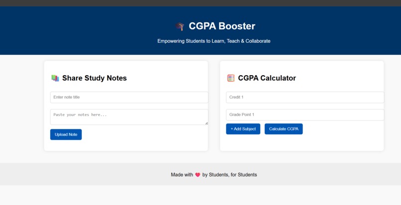Select the Credit 1 input field
The image size is (401, 205).
305,98
